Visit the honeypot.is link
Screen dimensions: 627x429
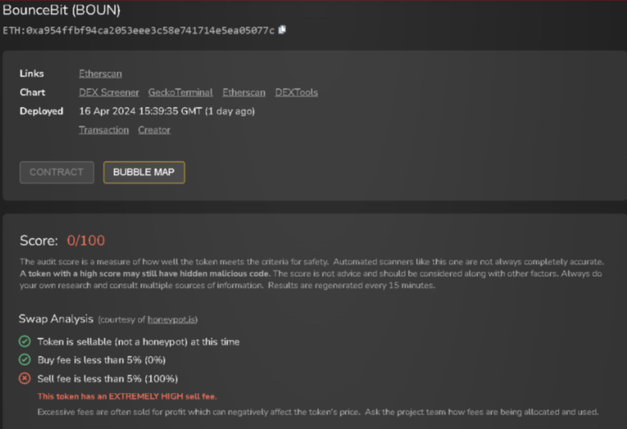click(172, 319)
